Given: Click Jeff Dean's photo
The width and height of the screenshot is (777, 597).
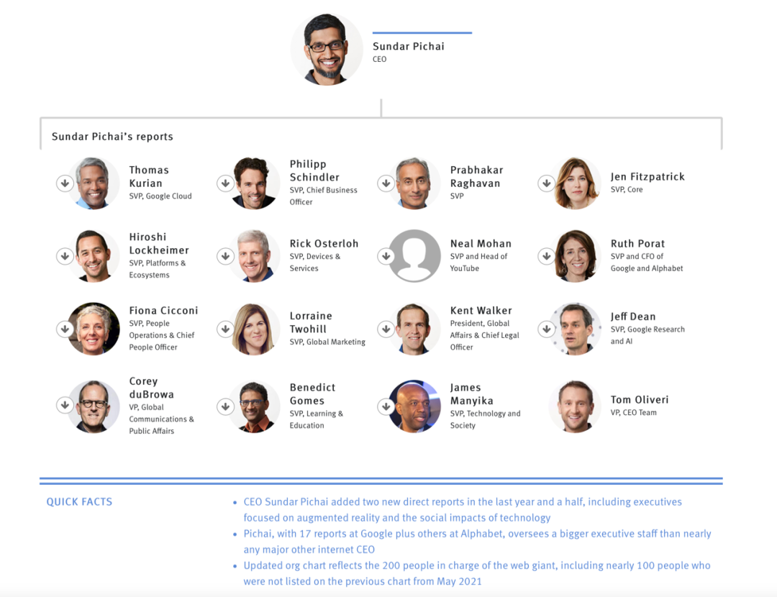Looking at the screenshot, I should 576,329.
